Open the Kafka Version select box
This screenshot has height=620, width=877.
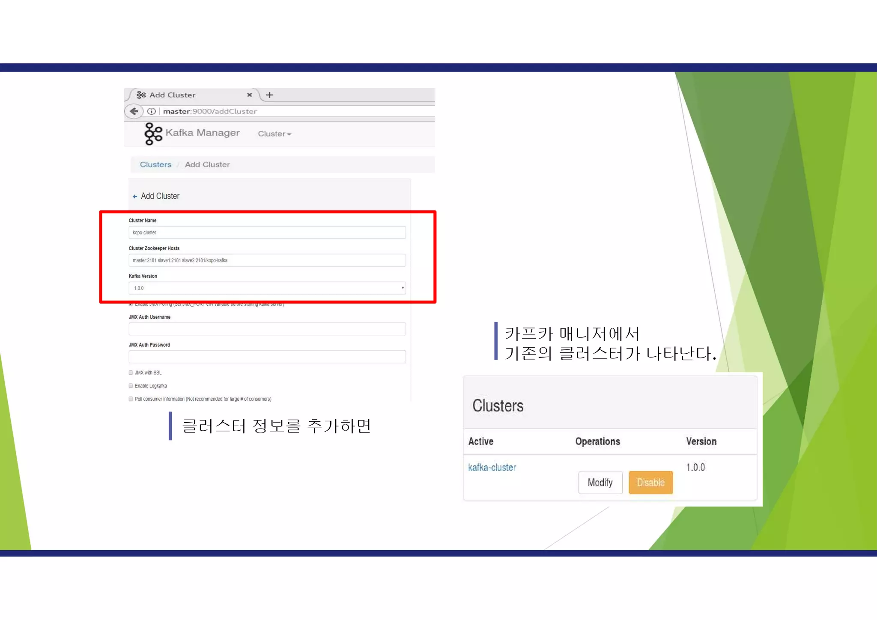(x=266, y=288)
